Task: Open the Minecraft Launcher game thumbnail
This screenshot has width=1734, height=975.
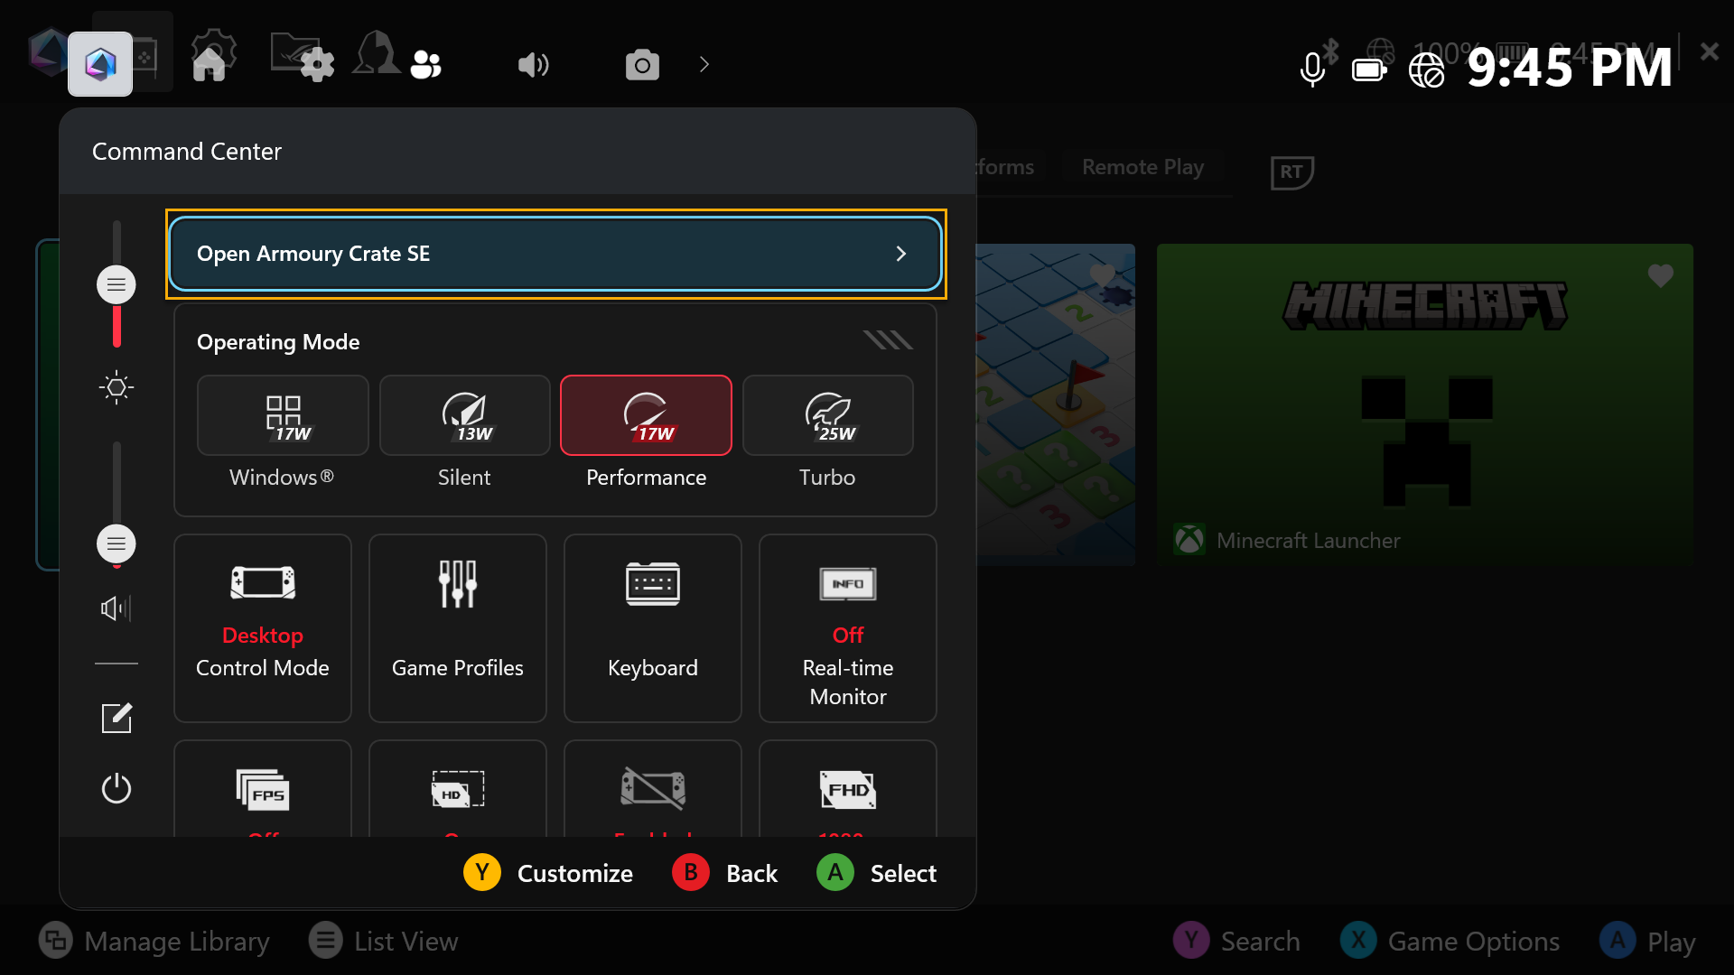Action: click(1424, 404)
